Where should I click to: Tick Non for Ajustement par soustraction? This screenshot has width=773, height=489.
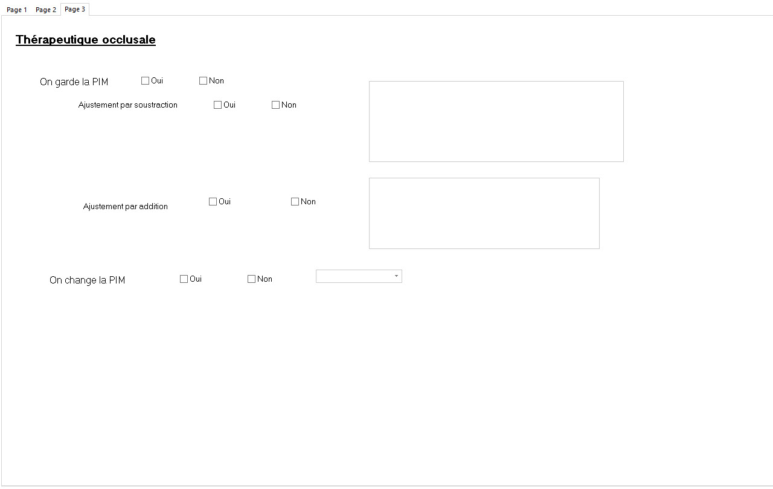(276, 105)
